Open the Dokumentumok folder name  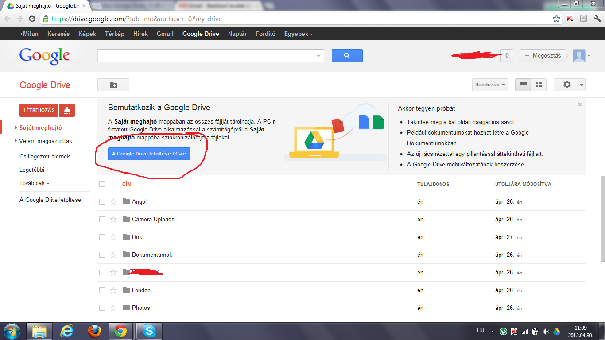pyautogui.click(x=152, y=255)
